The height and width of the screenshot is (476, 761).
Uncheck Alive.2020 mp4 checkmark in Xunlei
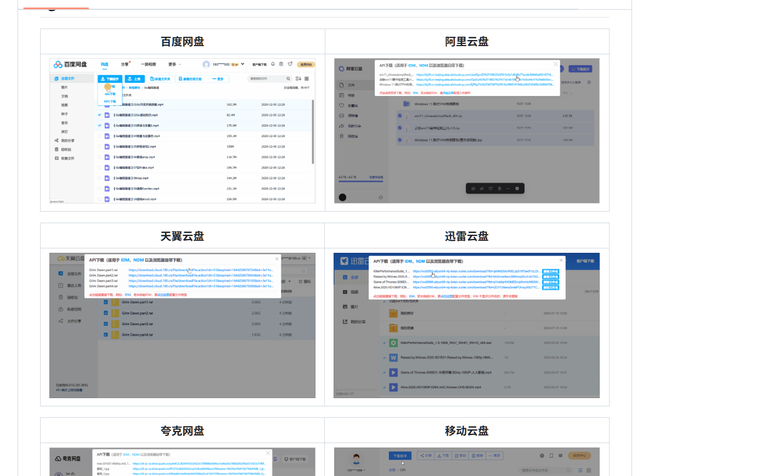(x=384, y=387)
